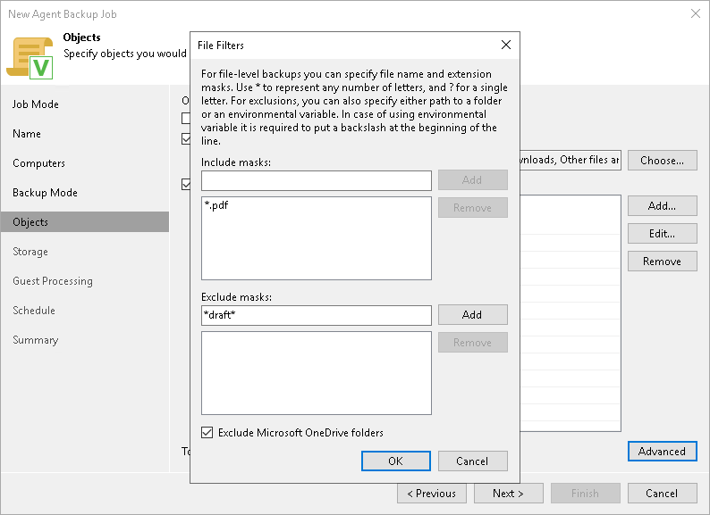Click the disabled Finish button

pyautogui.click(x=586, y=494)
